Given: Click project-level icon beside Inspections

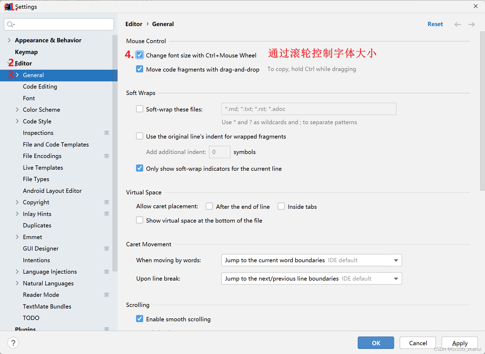Looking at the screenshot, I should click(x=107, y=133).
